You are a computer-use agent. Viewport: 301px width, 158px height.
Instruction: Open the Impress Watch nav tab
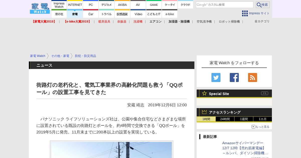pos(59,5)
